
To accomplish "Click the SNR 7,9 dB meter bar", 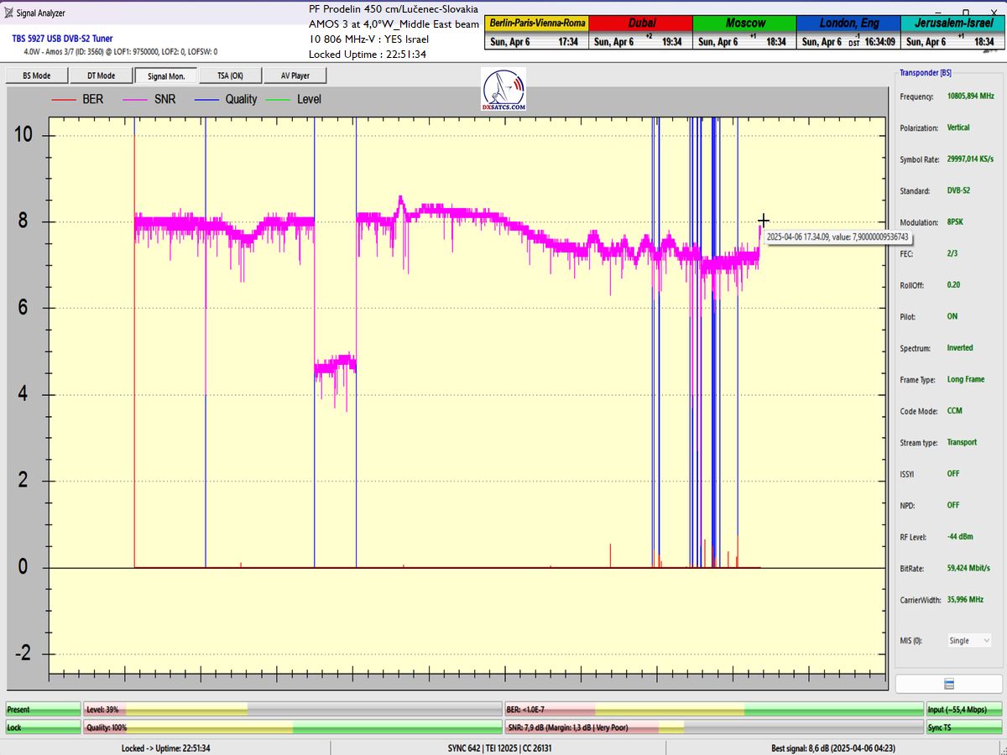I will coord(713,727).
